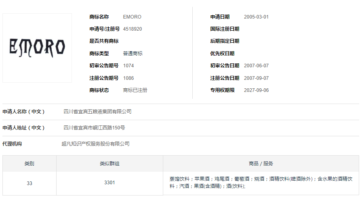Click the 初审公告日期 label
362x204 pixels.
pyautogui.click(x=225, y=66)
